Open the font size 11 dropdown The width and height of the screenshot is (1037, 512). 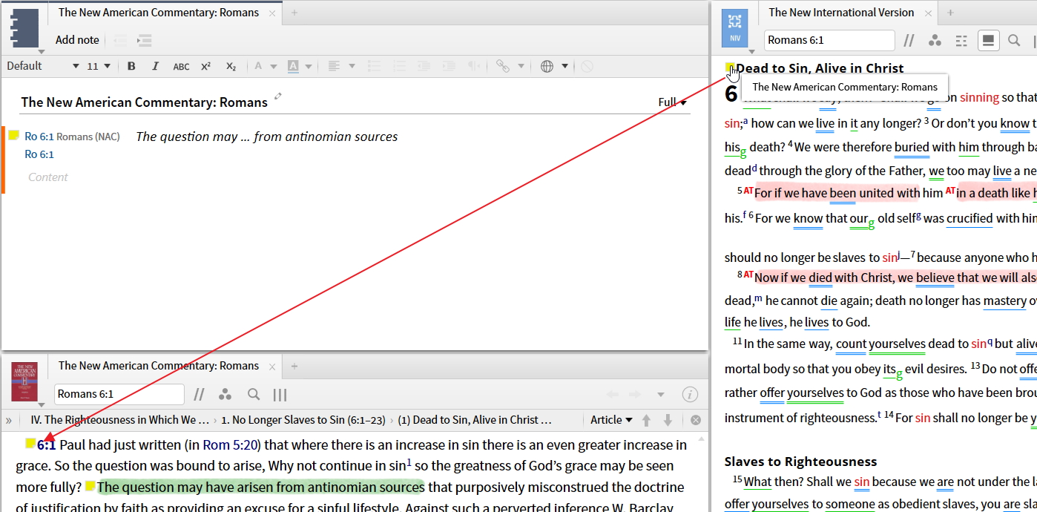[99, 66]
